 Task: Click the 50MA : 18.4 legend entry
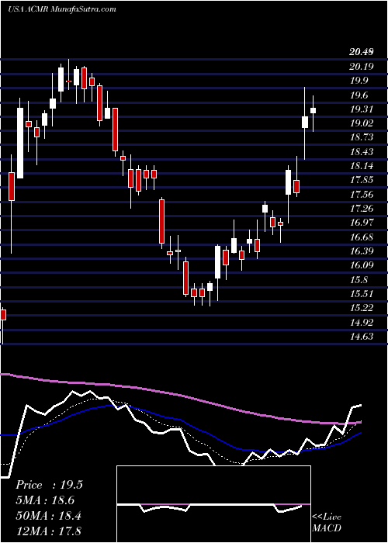coord(48,516)
